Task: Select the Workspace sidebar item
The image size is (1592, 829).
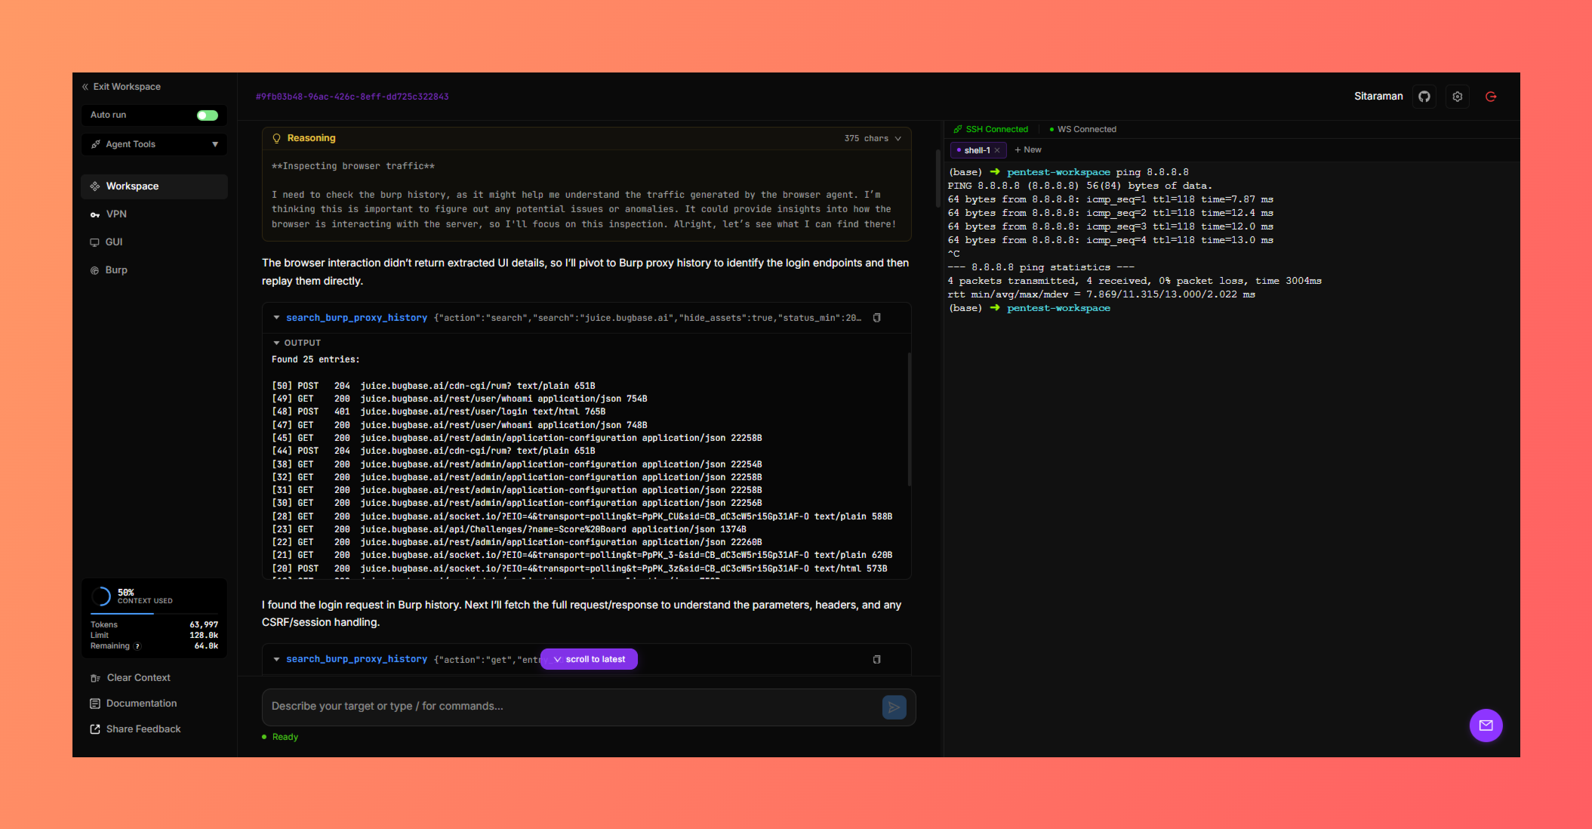Action: point(132,186)
